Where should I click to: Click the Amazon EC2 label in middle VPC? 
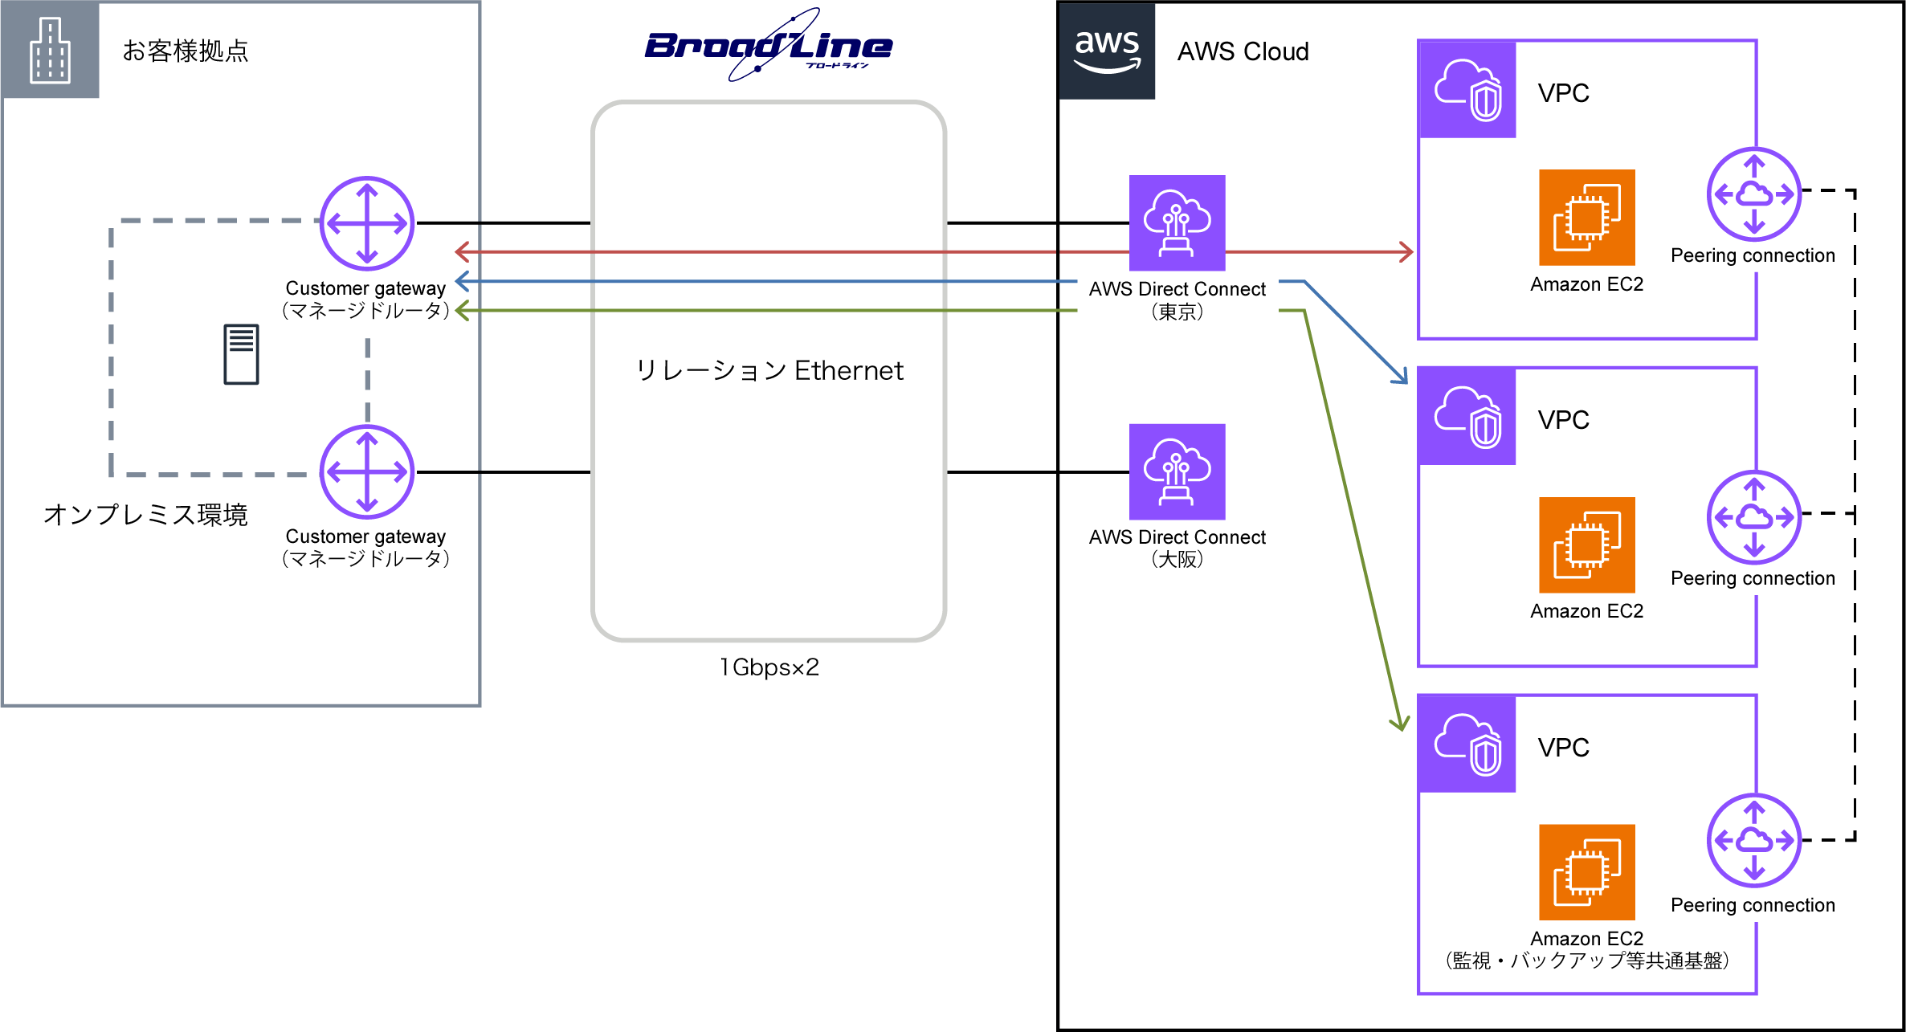[1586, 611]
